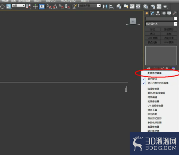Switch to the Display panel tab

pyautogui.click(x=169, y=13)
